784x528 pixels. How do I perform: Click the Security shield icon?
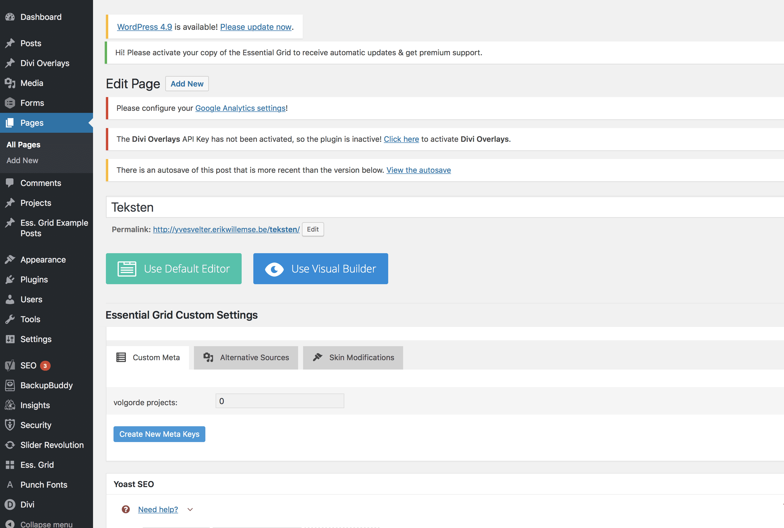tap(10, 425)
